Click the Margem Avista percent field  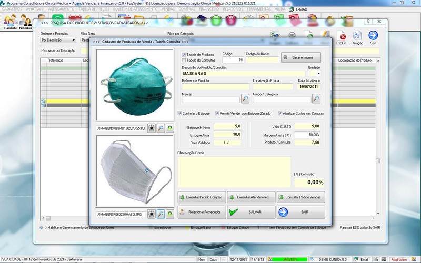[307, 135]
